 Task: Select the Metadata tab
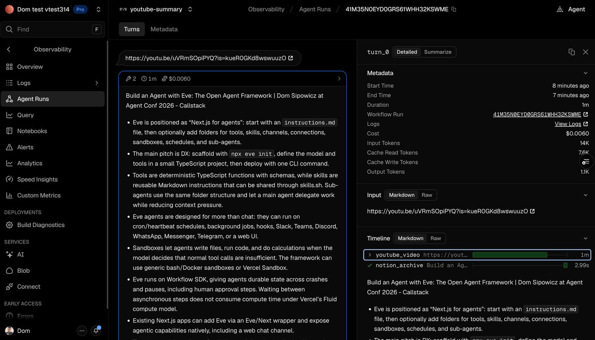[164, 29]
